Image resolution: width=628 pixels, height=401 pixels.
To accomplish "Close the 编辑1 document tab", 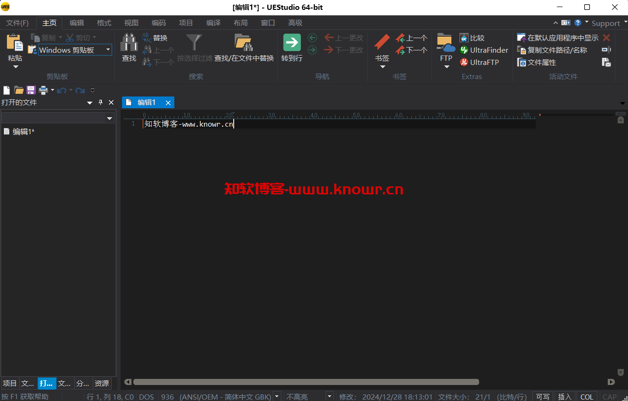I will (168, 103).
